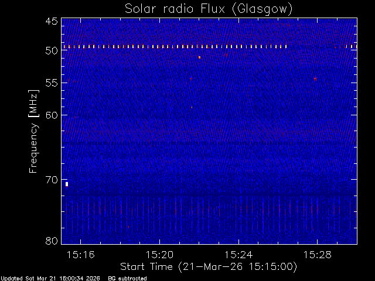Click the yellow spot just below 50 MHz near 15:22
Viewport: 375px width, 281px height.
[x=199, y=57]
